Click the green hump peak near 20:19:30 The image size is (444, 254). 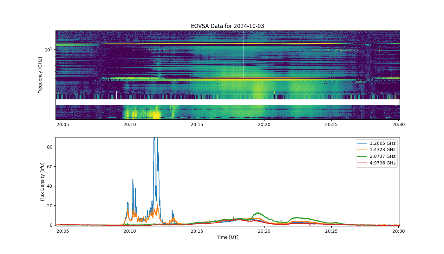click(258, 213)
